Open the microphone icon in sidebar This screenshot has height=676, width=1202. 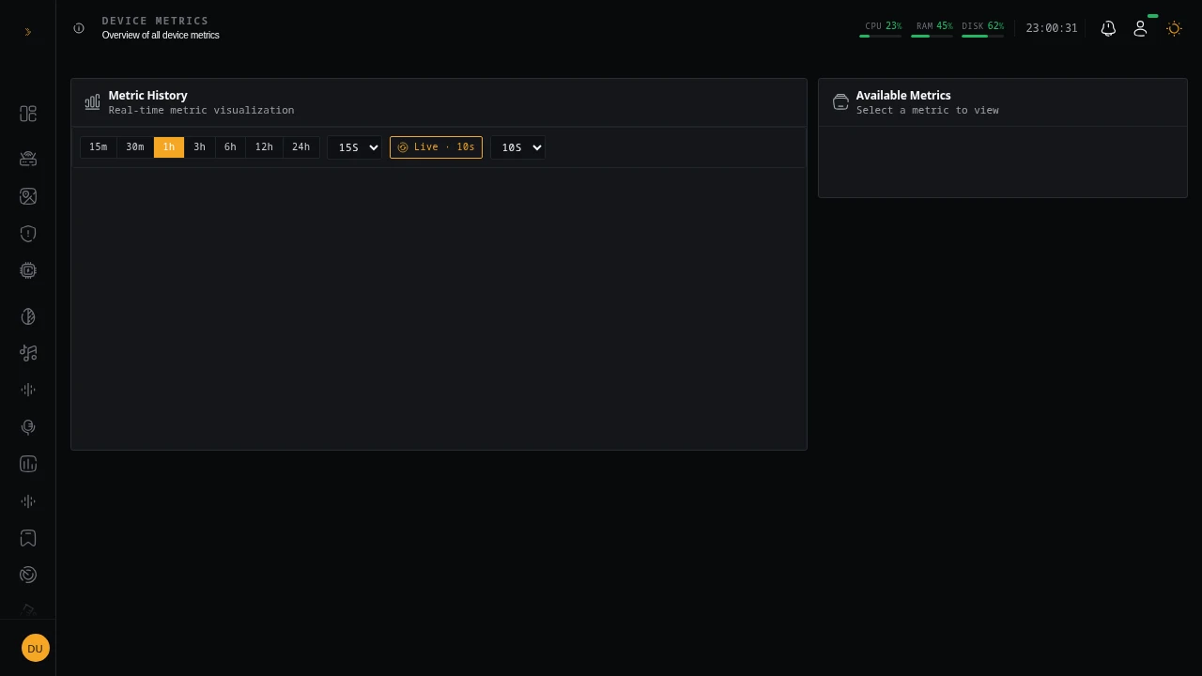point(28,427)
